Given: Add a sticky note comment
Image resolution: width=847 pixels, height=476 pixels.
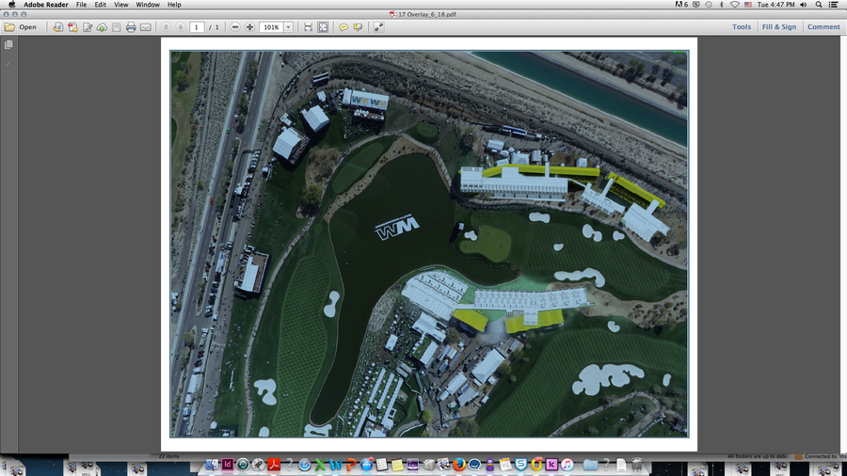Looking at the screenshot, I should coord(344,27).
